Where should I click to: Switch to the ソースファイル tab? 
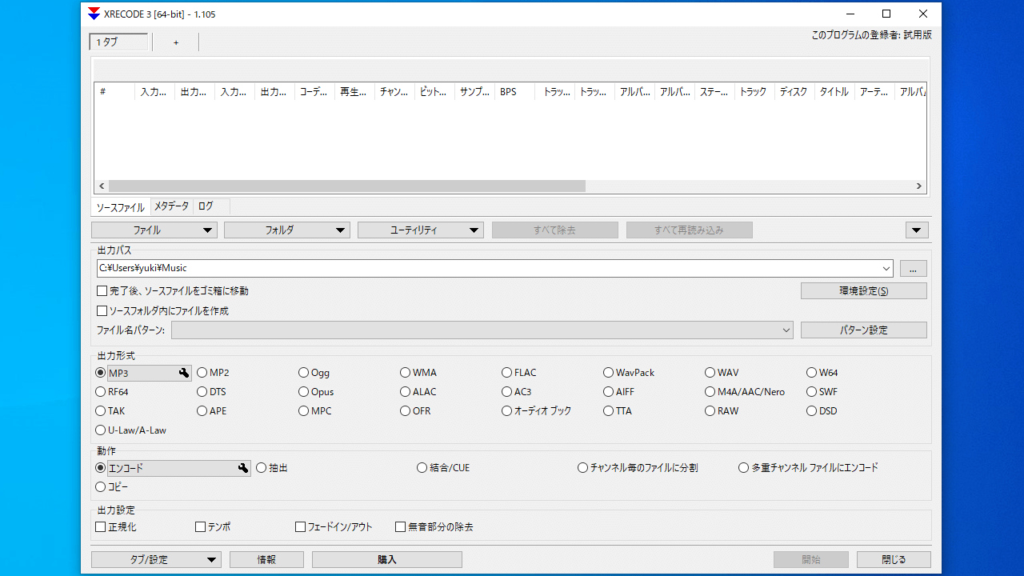point(121,207)
